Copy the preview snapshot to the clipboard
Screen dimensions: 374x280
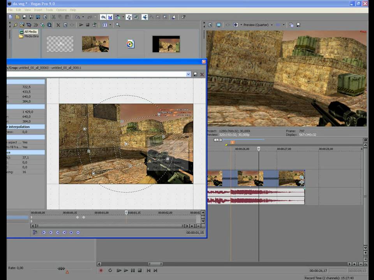(291, 25)
